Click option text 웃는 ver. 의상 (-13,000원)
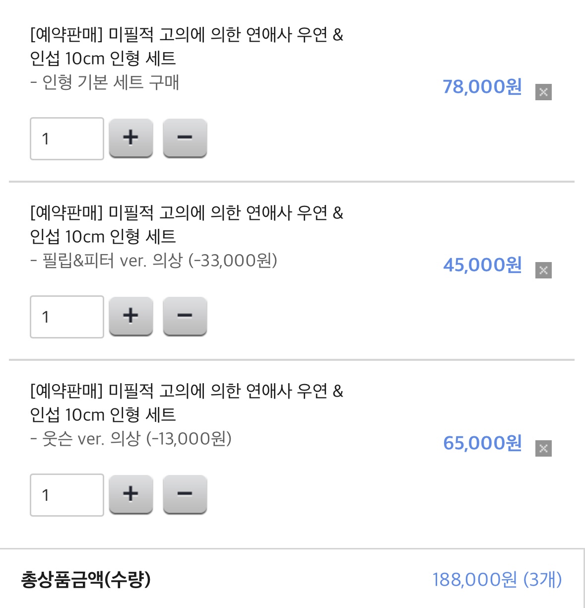 click(x=136, y=439)
